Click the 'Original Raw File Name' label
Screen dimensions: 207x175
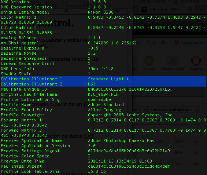click(29, 94)
